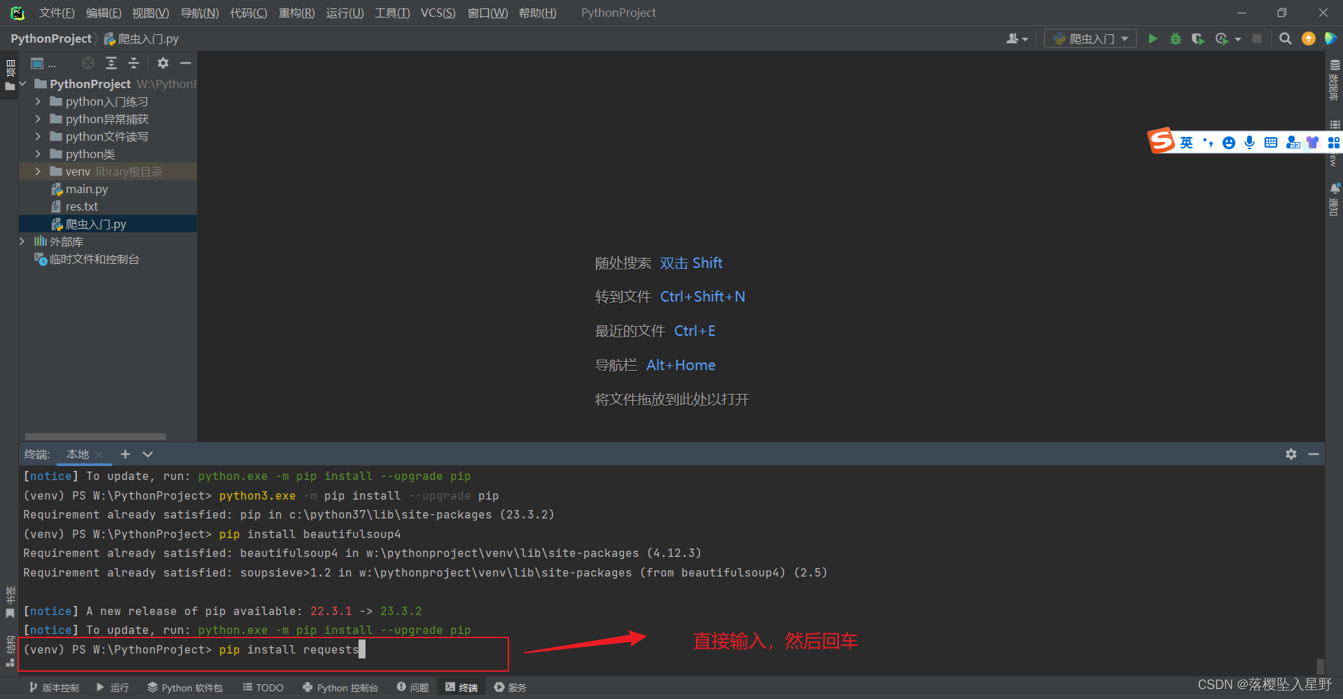Toggle Sogou microphone voice input
The width and height of the screenshot is (1343, 699).
(1249, 143)
